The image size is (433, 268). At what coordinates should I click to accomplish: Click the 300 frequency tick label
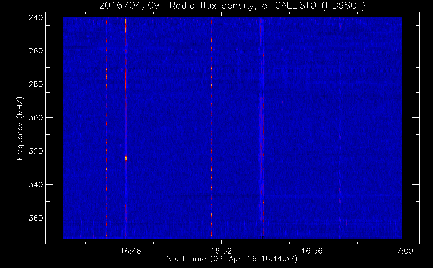click(x=36, y=118)
